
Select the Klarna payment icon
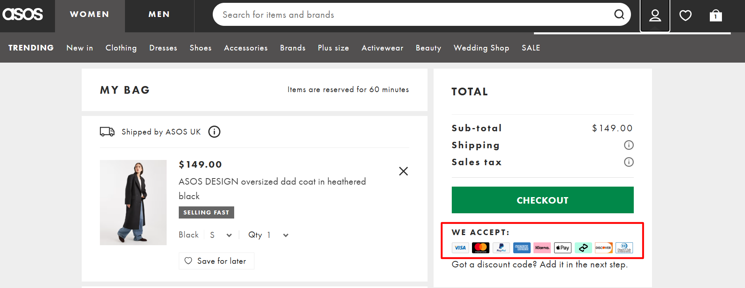coord(542,248)
